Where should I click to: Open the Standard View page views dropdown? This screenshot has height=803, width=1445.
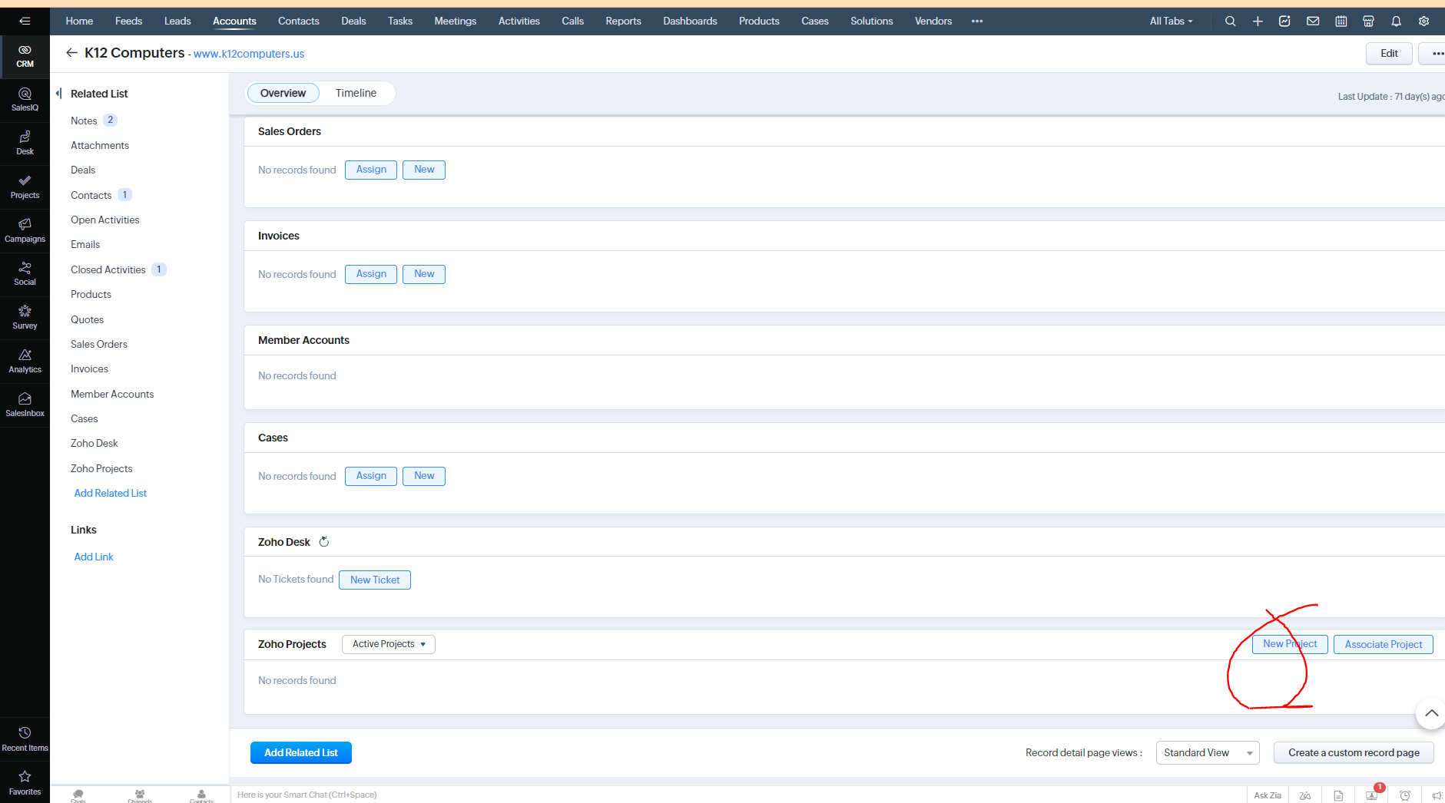pyautogui.click(x=1208, y=753)
